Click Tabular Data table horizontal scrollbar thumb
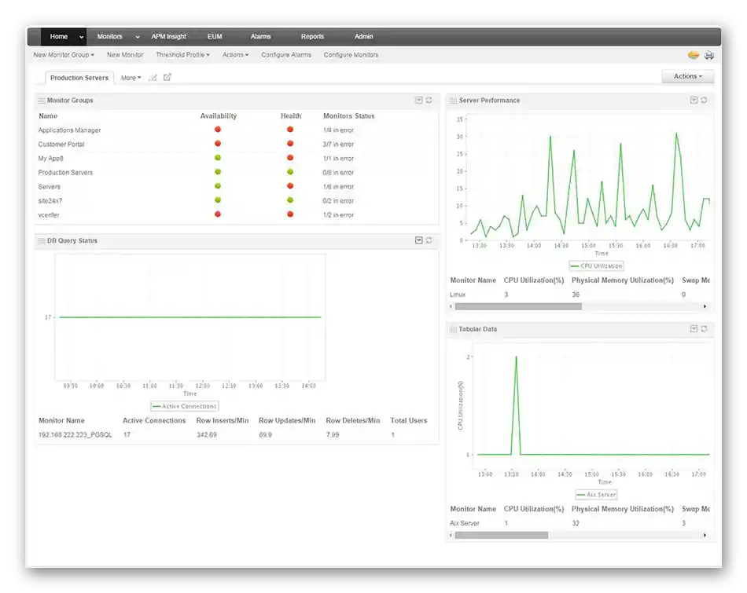Screen dimensions: 747x593 501,536
